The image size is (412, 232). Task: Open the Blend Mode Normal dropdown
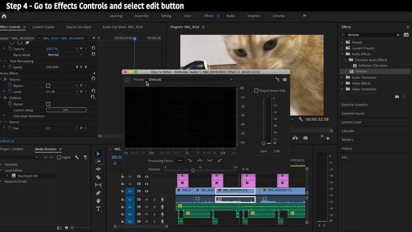point(65,55)
